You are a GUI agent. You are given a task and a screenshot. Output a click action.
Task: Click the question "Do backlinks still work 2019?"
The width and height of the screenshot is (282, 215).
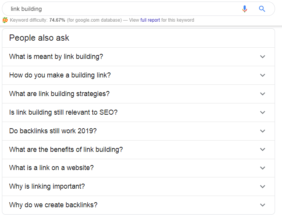coord(53,131)
